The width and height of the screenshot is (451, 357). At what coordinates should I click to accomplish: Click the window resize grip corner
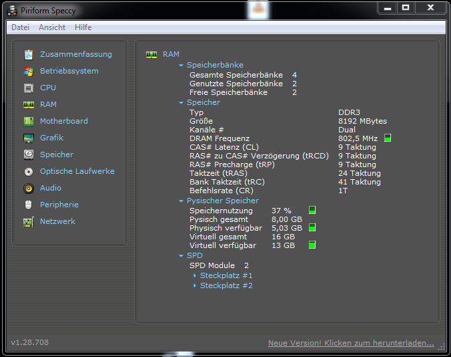pos(441,347)
